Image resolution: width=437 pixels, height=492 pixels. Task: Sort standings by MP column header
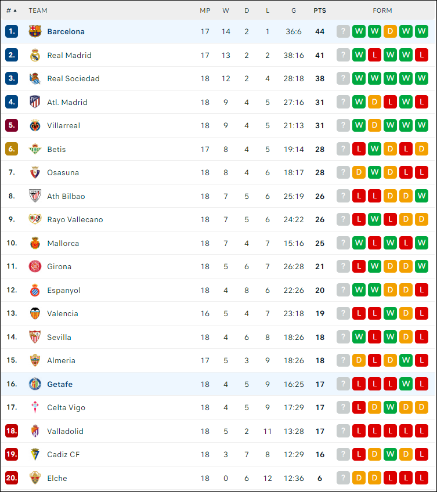[205, 10]
